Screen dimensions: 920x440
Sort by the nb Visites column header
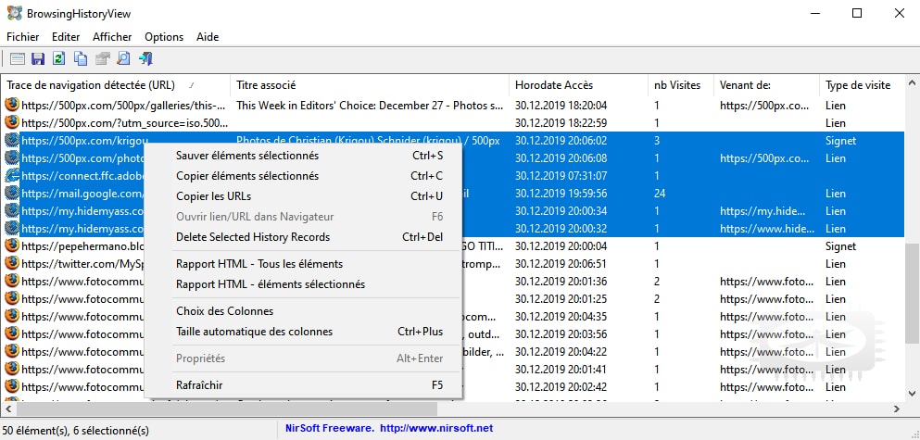[681, 85]
